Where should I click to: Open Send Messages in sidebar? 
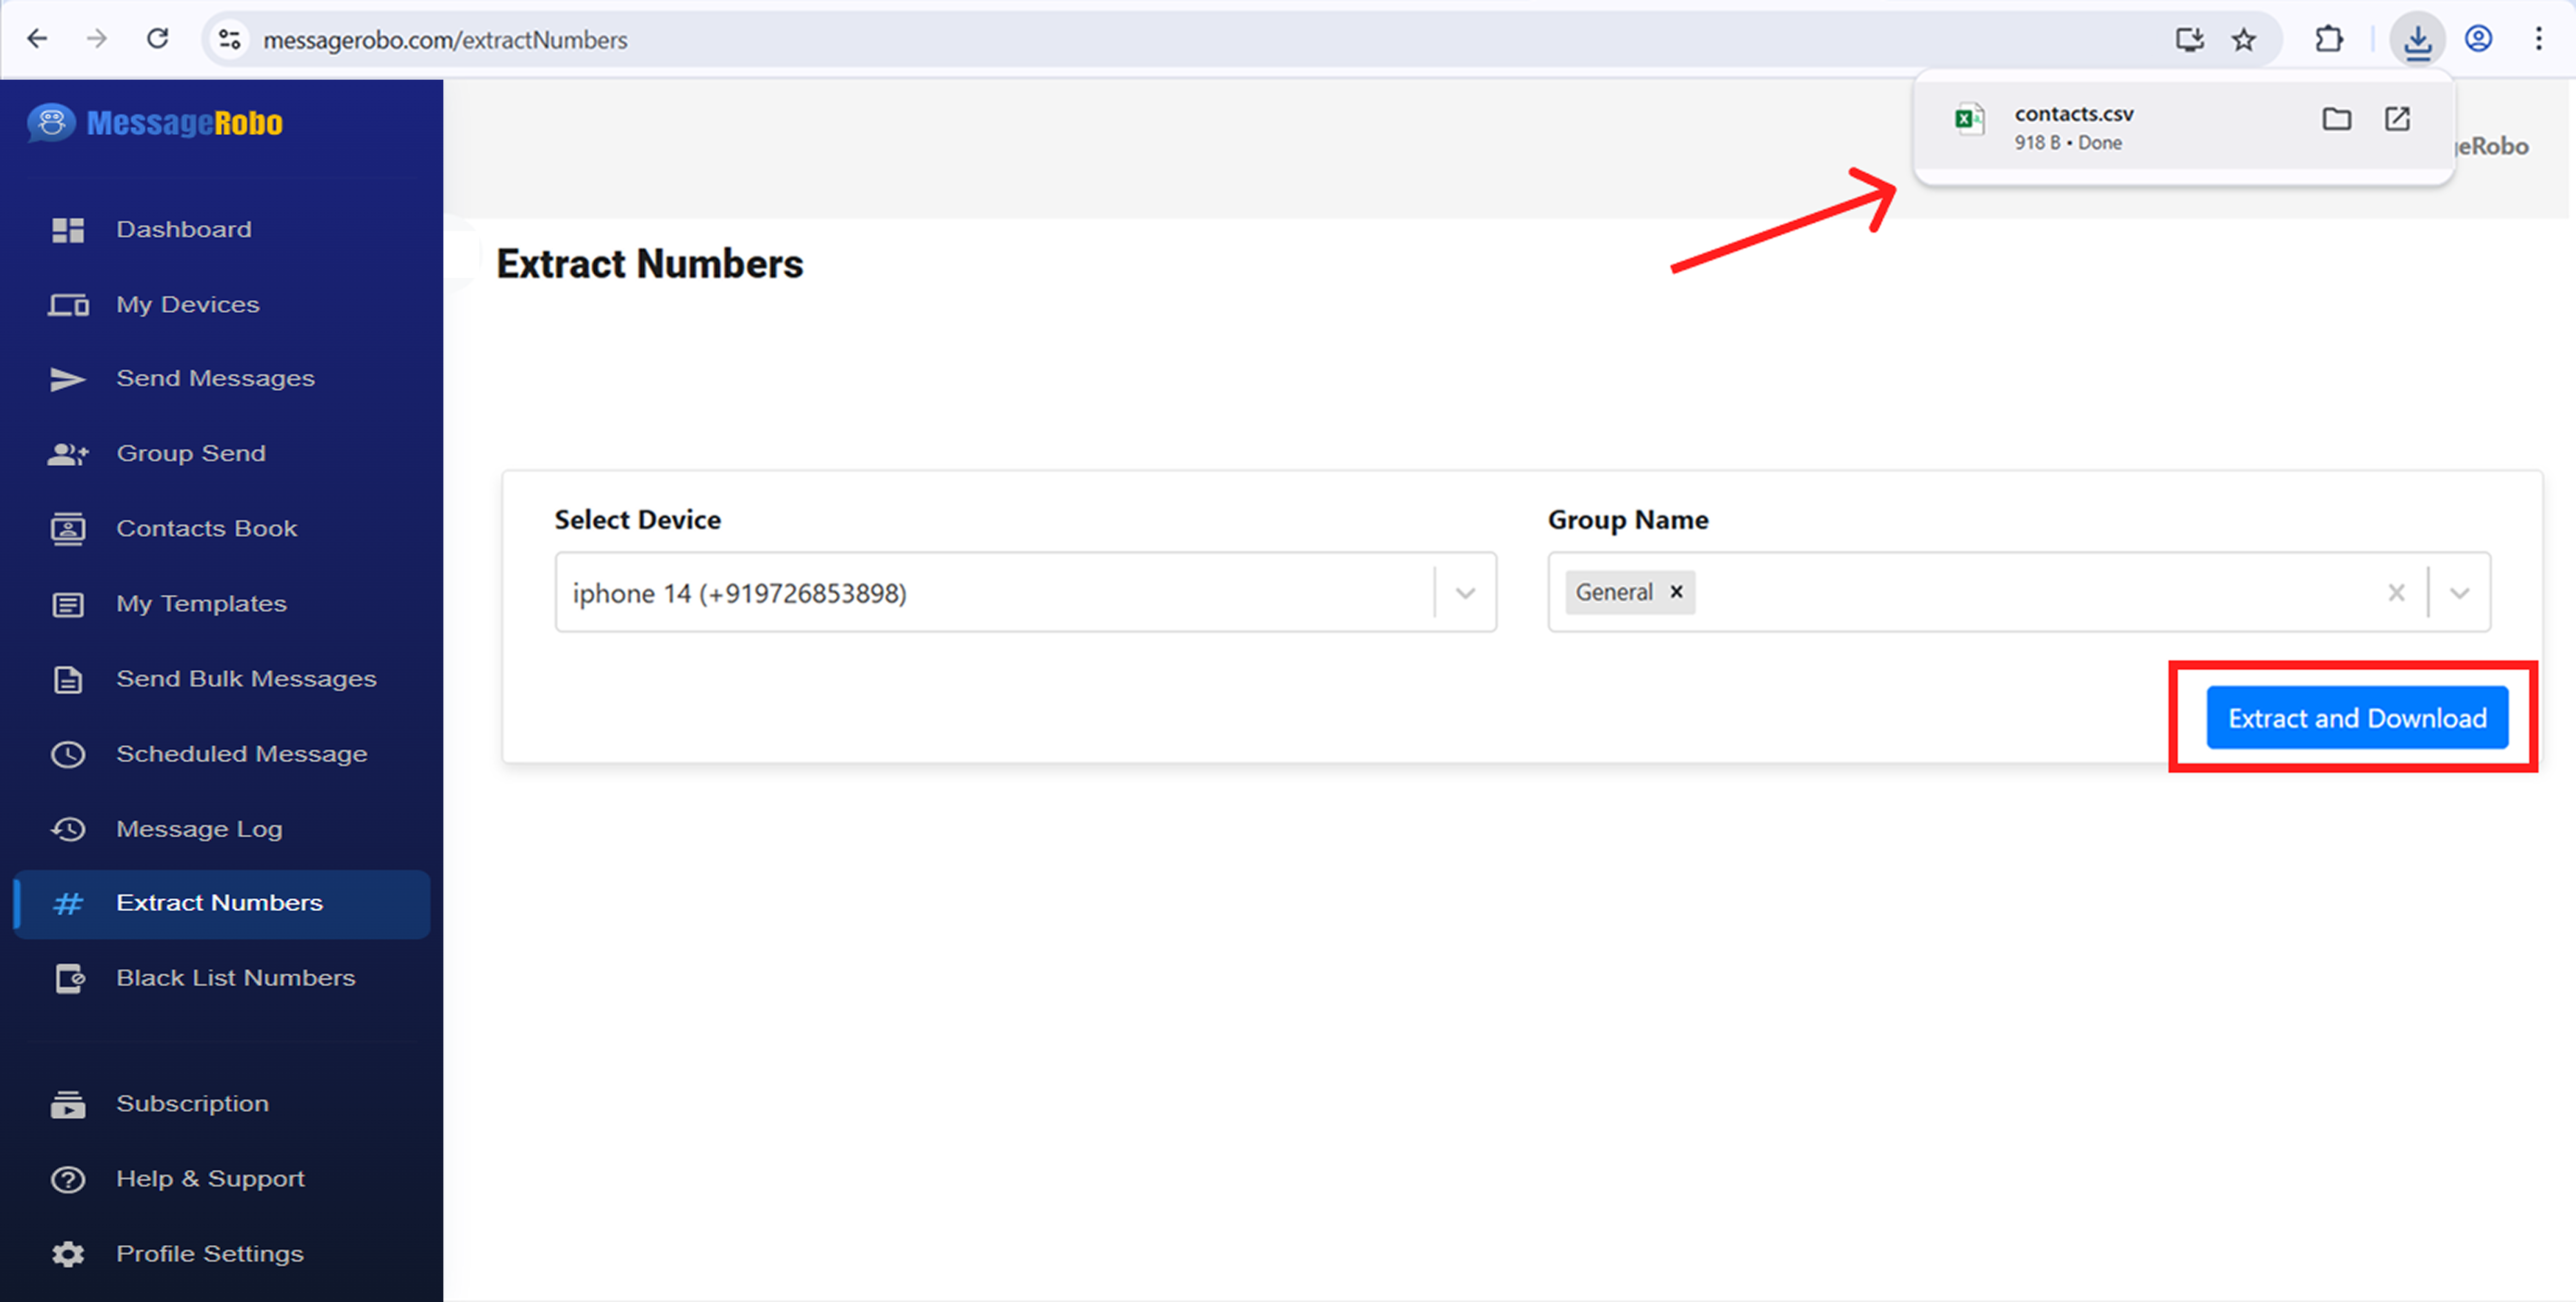(215, 378)
